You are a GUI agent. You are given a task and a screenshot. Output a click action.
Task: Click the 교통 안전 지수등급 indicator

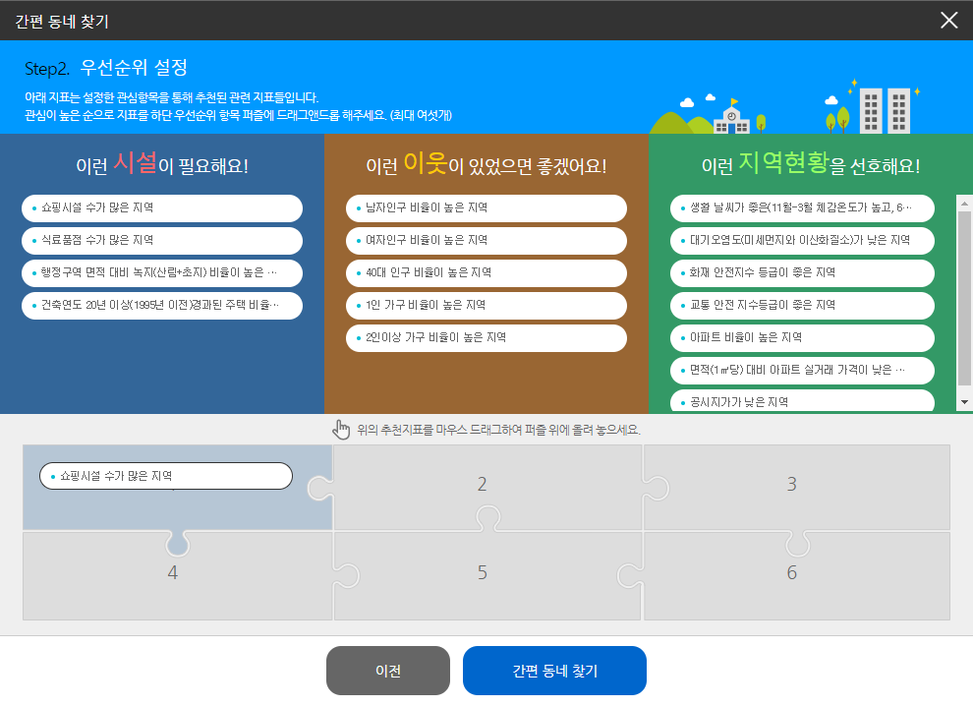tap(802, 306)
